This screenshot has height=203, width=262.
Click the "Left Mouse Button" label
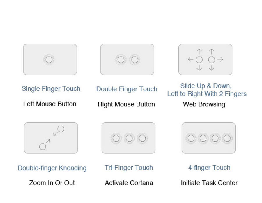[50, 104]
